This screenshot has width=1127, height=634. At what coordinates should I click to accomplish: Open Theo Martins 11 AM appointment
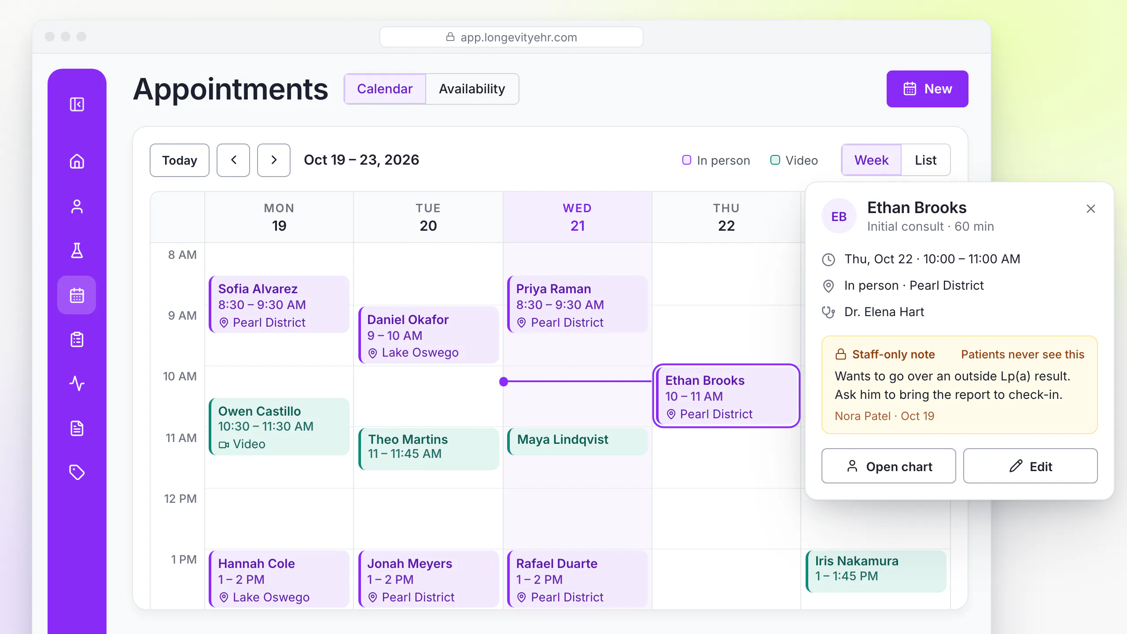click(x=428, y=449)
